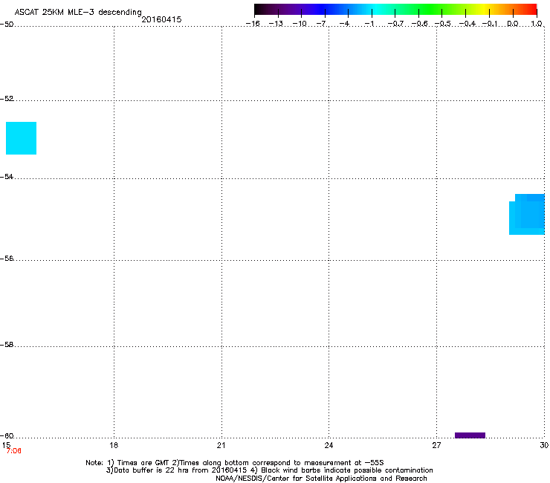550x483 pixels.
Task: Click the red pass time 7:08
Action: click(13, 451)
